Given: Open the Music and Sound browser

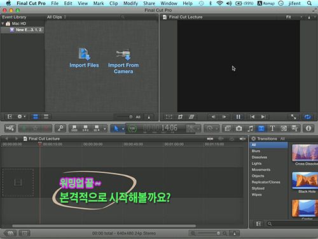Looking at the screenshot, I should coord(250,129).
